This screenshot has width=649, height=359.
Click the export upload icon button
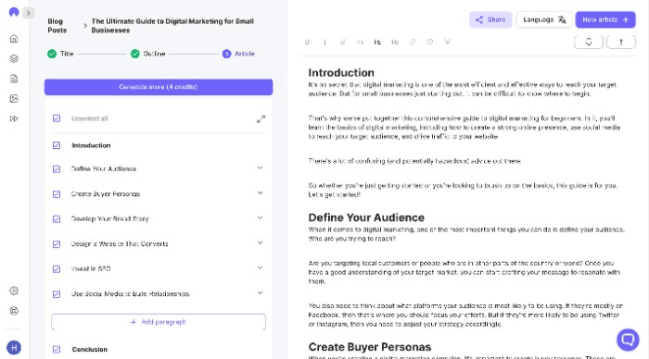click(x=621, y=42)
